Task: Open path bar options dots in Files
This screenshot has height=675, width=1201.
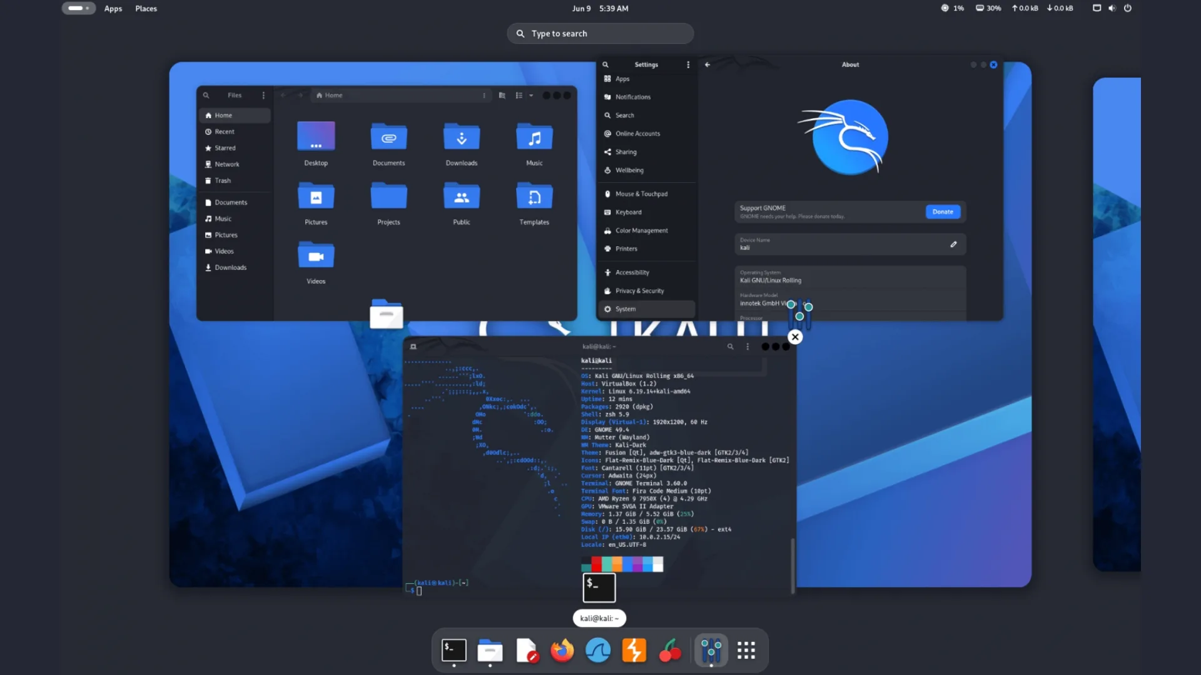Action: point(484,96)
